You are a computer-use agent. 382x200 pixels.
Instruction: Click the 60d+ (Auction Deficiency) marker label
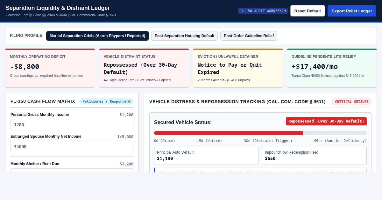[340, 141]
